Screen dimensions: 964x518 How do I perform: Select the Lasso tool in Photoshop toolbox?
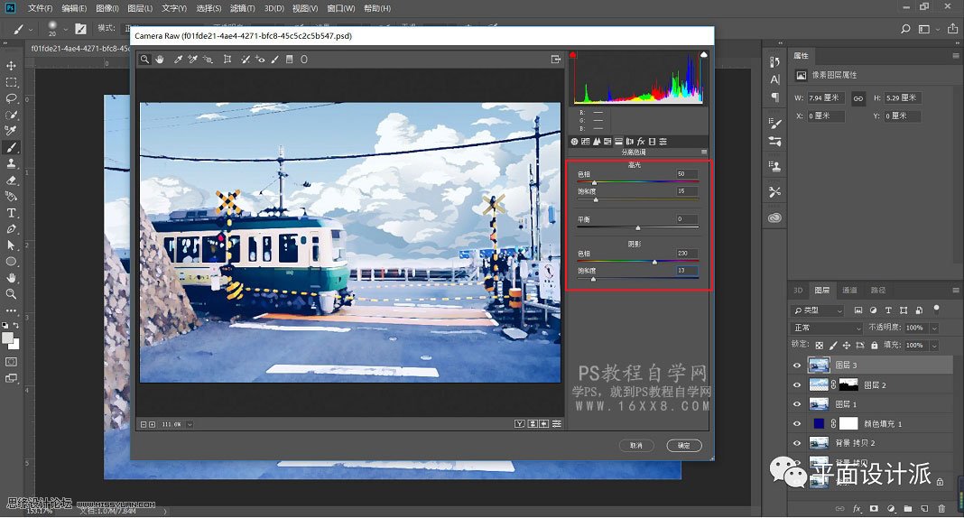tap(11, 98)
